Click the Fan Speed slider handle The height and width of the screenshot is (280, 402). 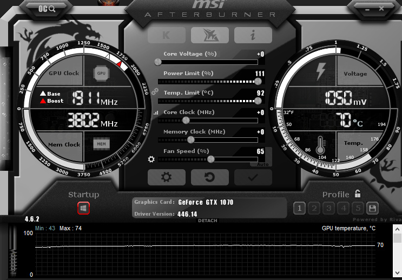[211, 159]
